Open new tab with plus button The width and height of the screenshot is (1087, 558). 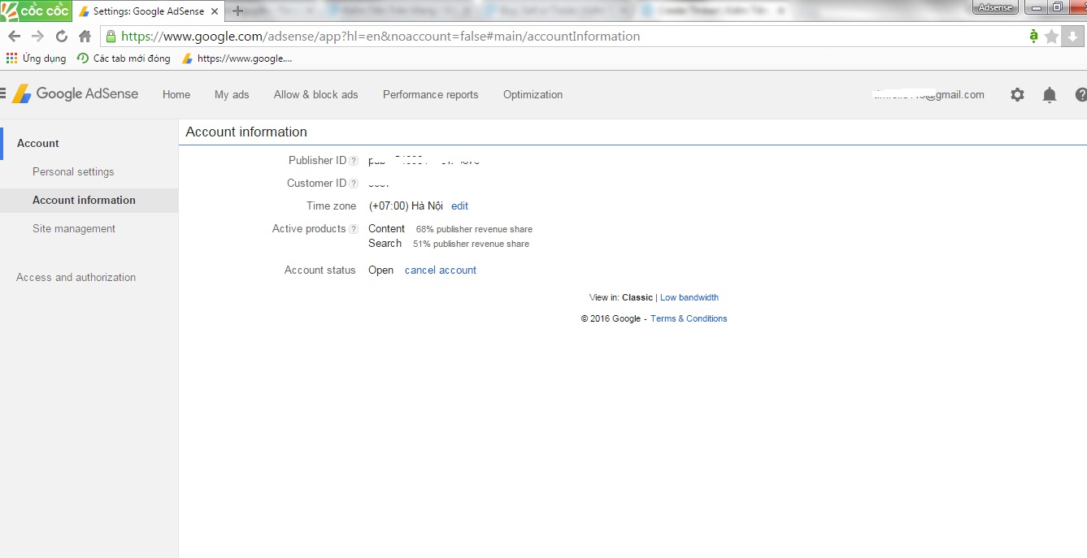[237, 11]
